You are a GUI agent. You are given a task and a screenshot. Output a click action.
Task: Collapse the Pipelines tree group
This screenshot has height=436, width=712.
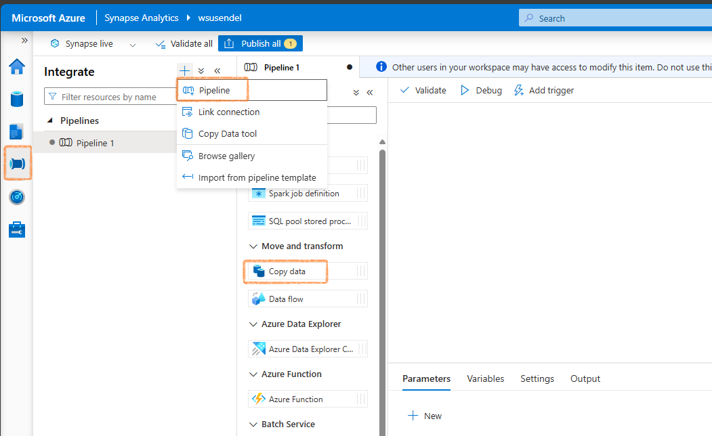click(x=50, y=121)
